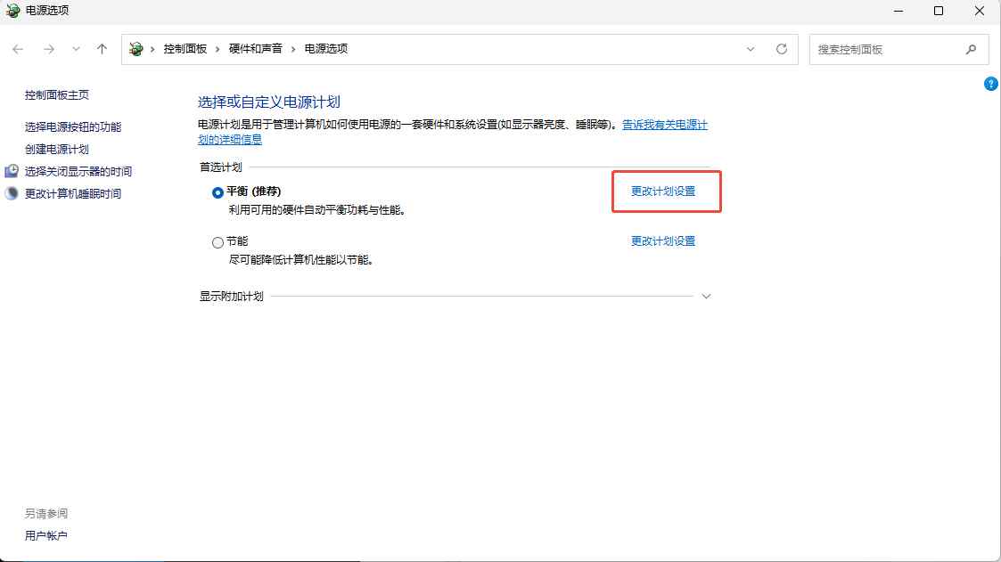Open 选择关闭显示器的时间 link

[78, 172]
